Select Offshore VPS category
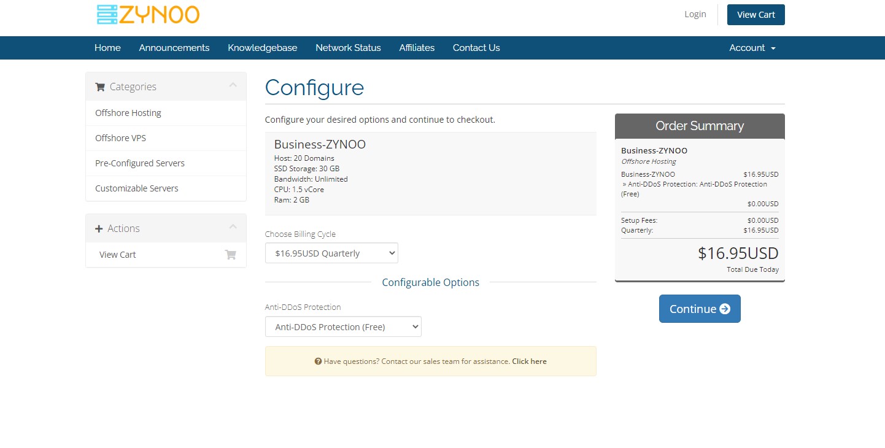 tap(120, 138)
